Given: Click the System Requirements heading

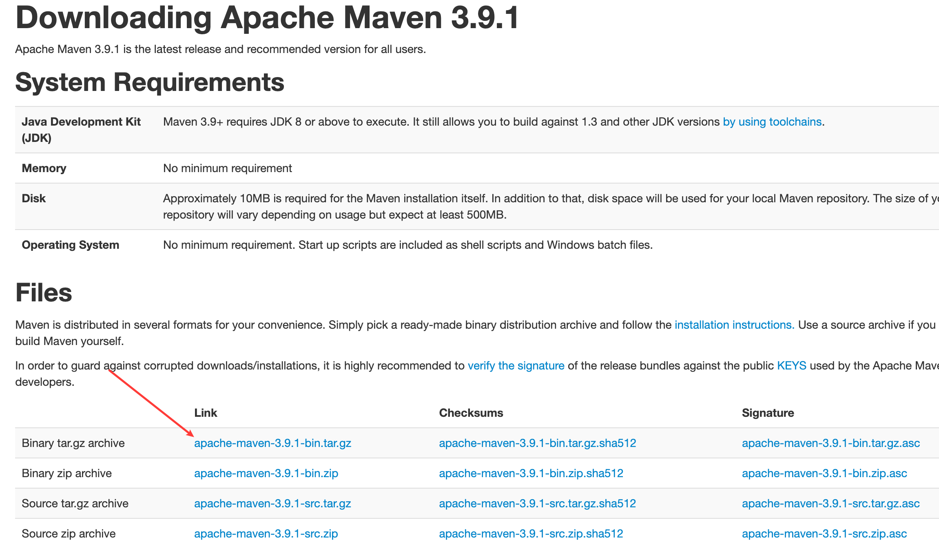Looking at the screenshot, I should (x=149, y=82).
